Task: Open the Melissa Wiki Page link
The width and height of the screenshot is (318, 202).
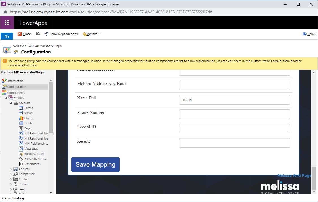Action: (x=294, y=175)
